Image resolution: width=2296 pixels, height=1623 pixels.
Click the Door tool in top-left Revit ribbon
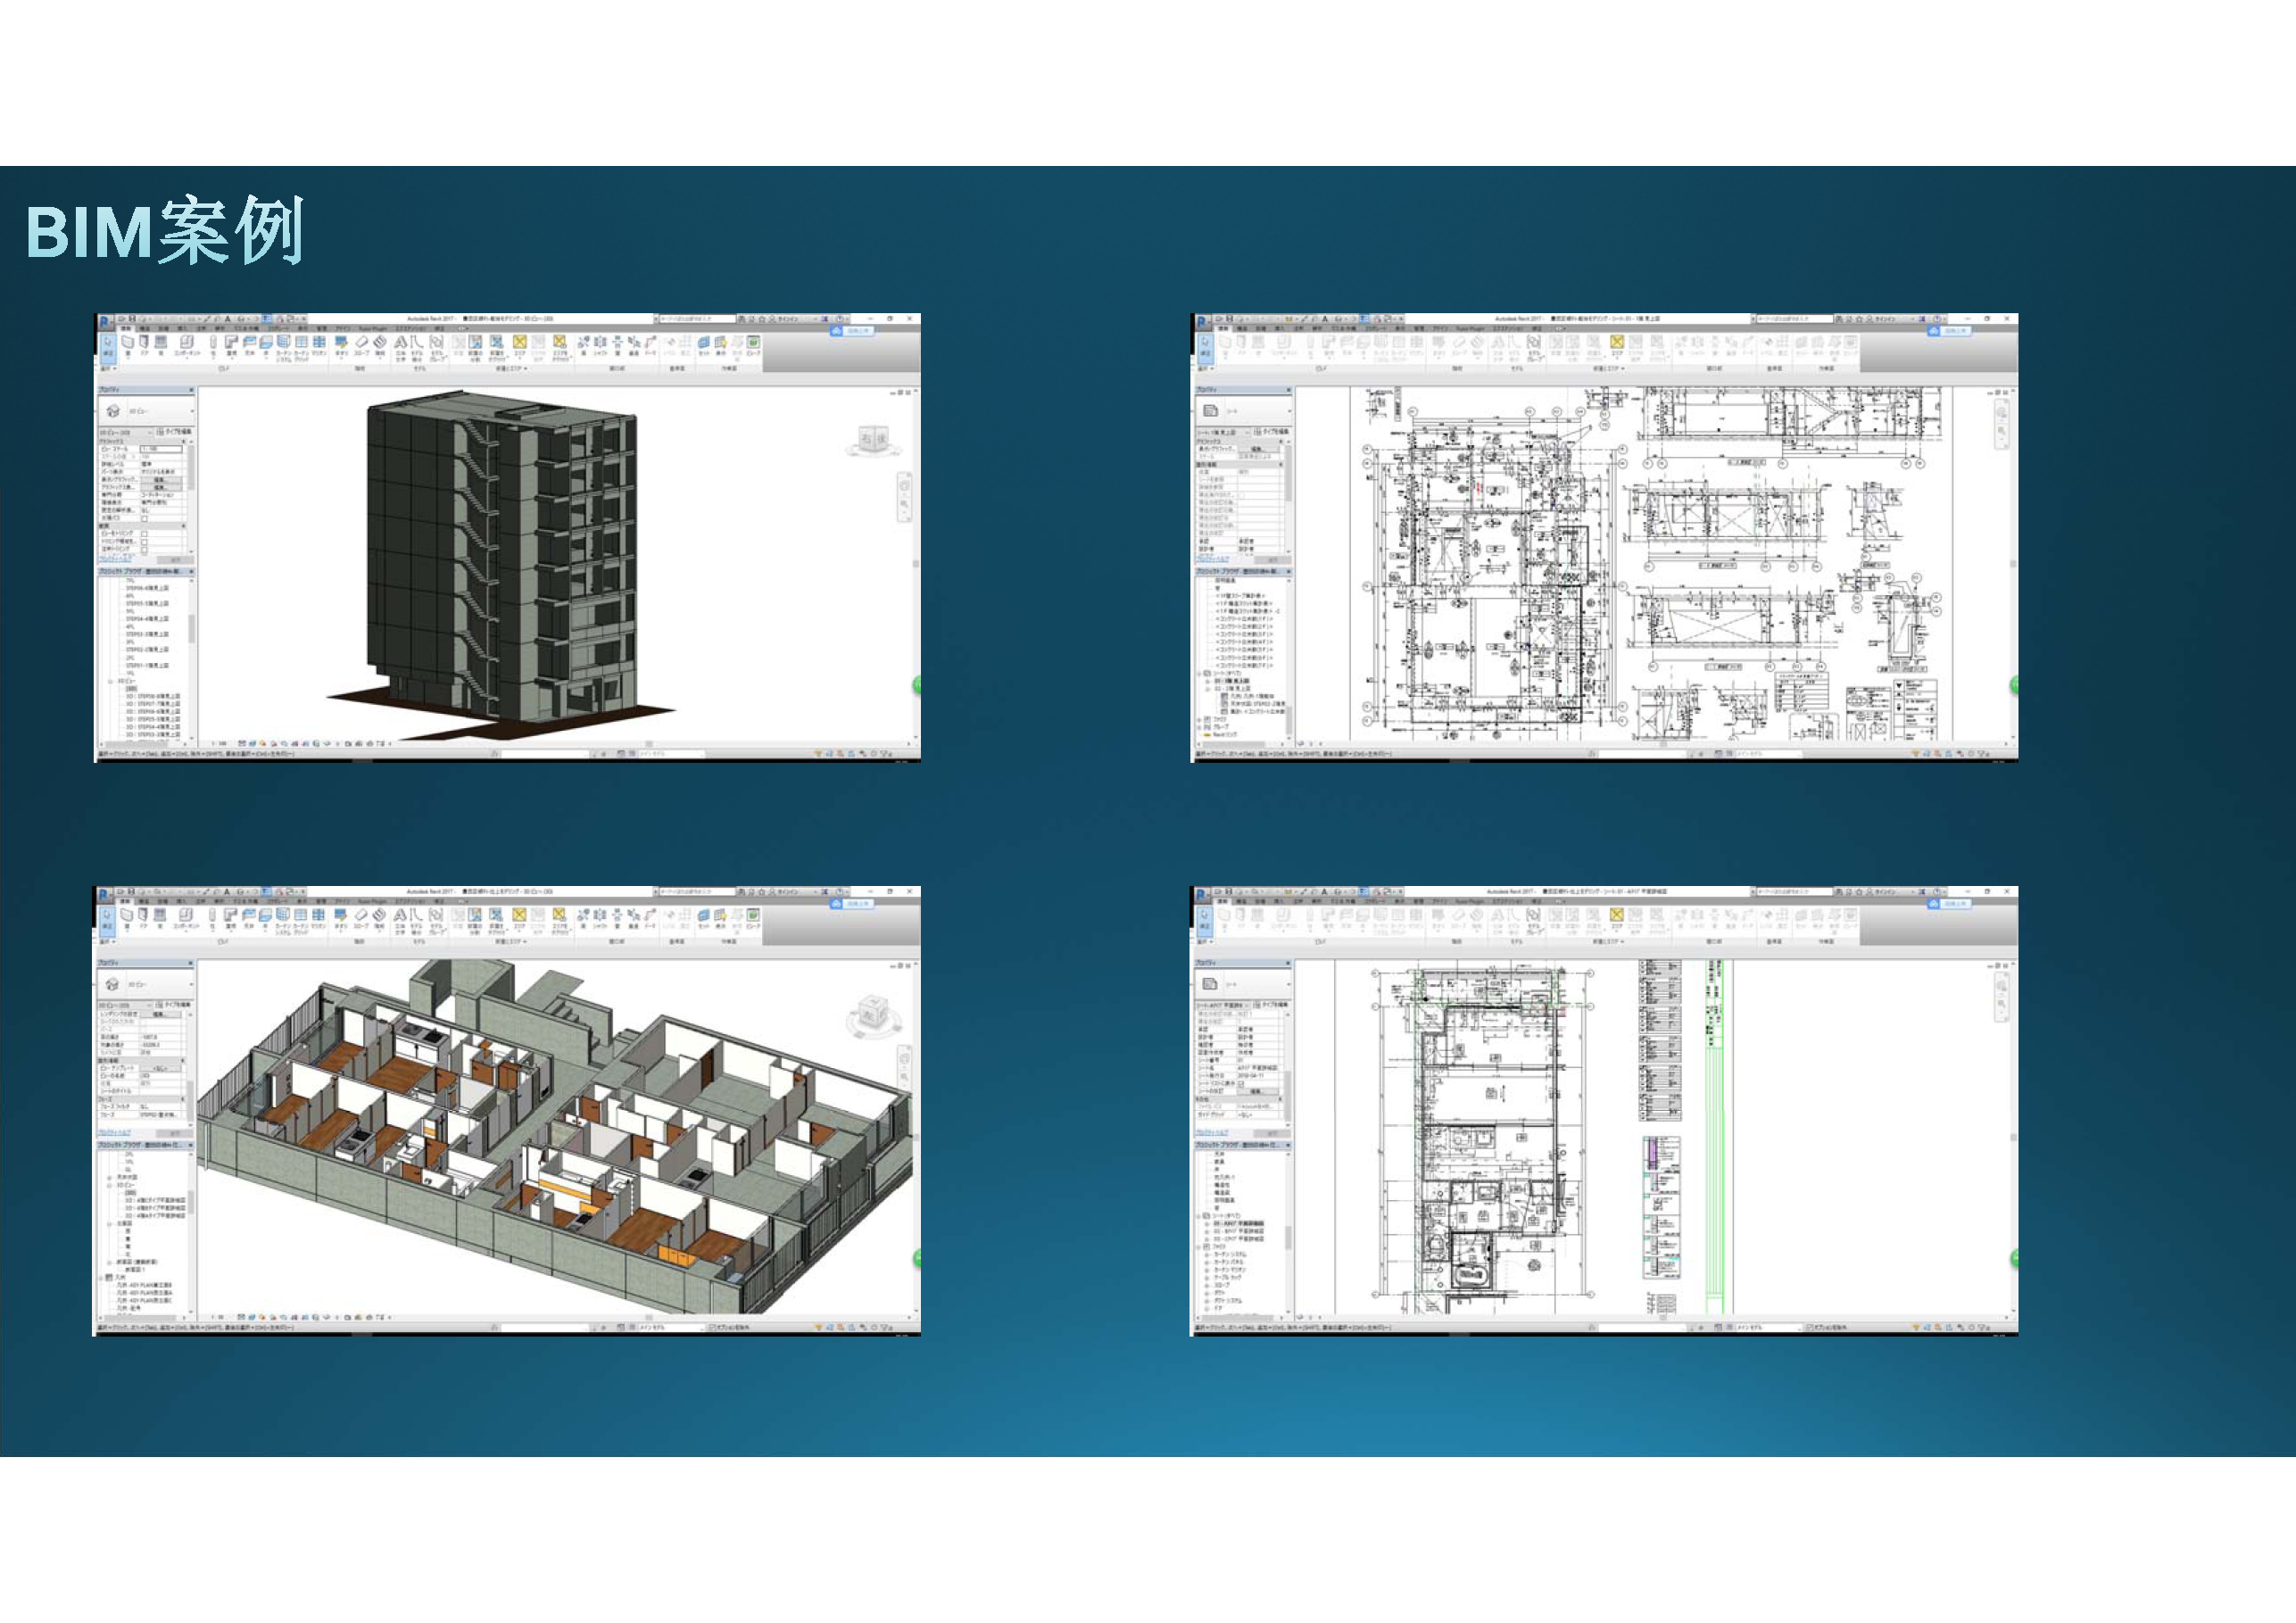tap(144, 344)
